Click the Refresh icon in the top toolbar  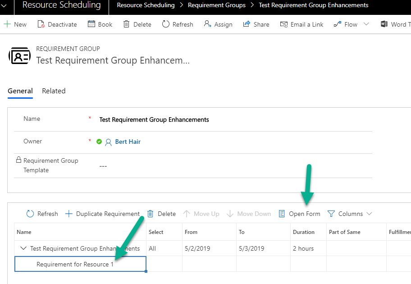[x=166, y=24]
